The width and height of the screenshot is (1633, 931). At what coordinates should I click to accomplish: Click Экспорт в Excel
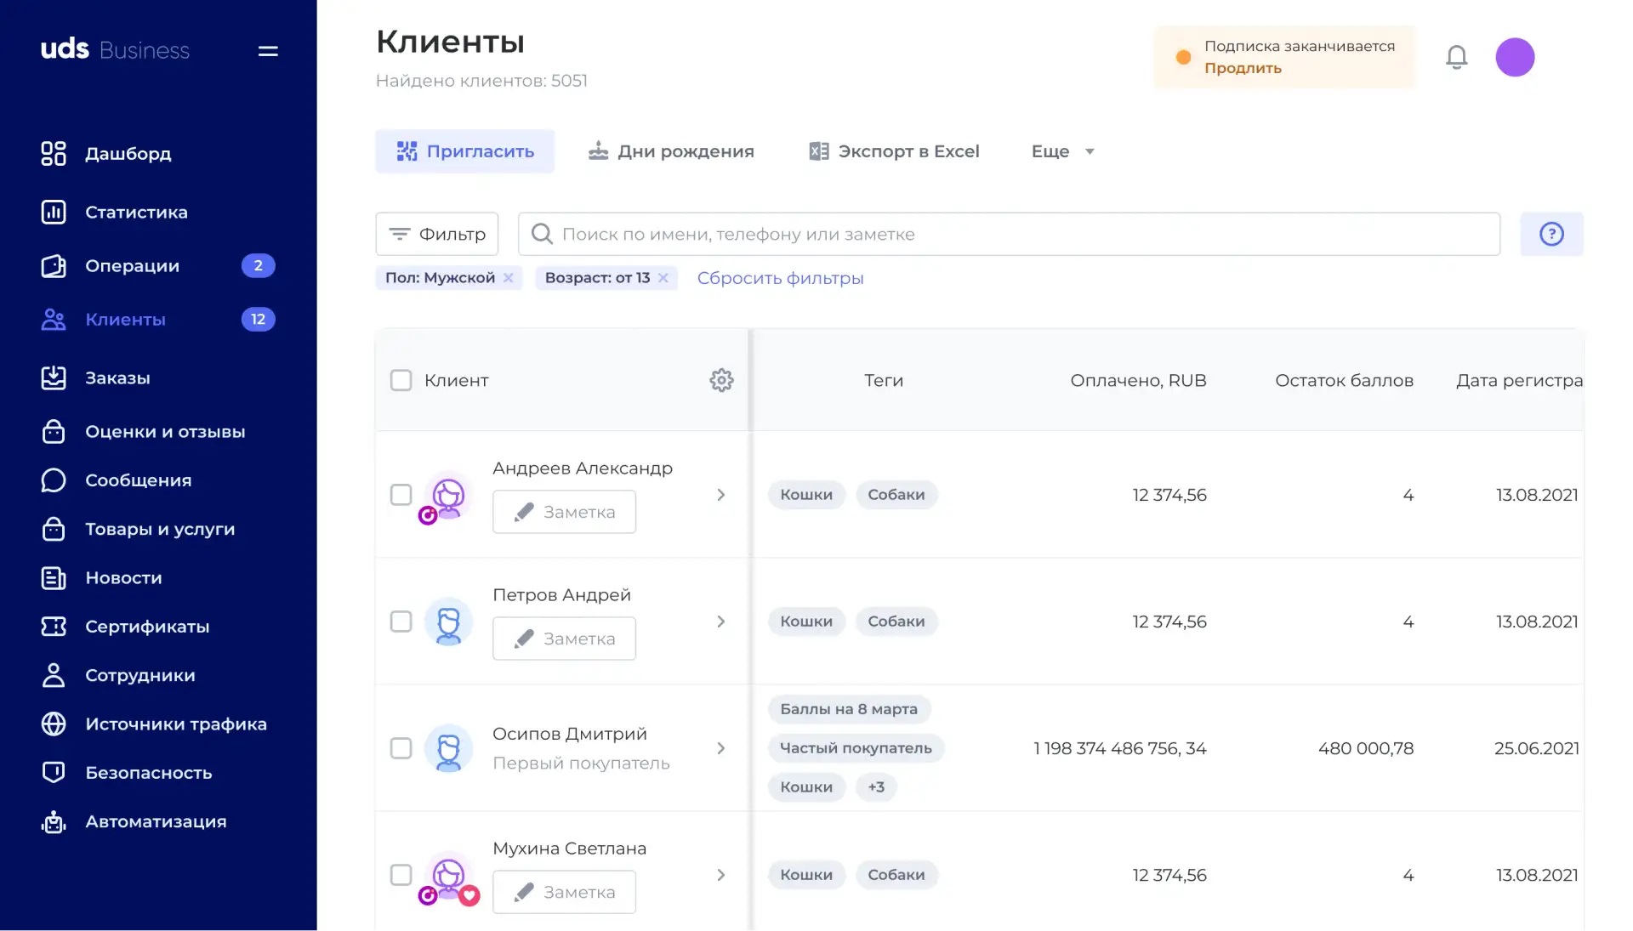(894, 151)
